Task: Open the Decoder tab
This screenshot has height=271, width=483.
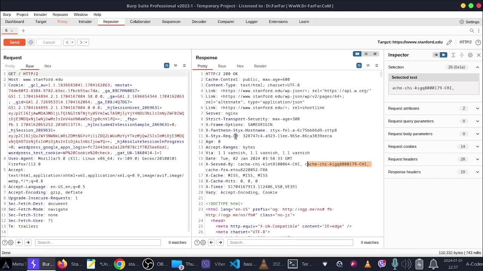Action: click(x=199, y=21)
